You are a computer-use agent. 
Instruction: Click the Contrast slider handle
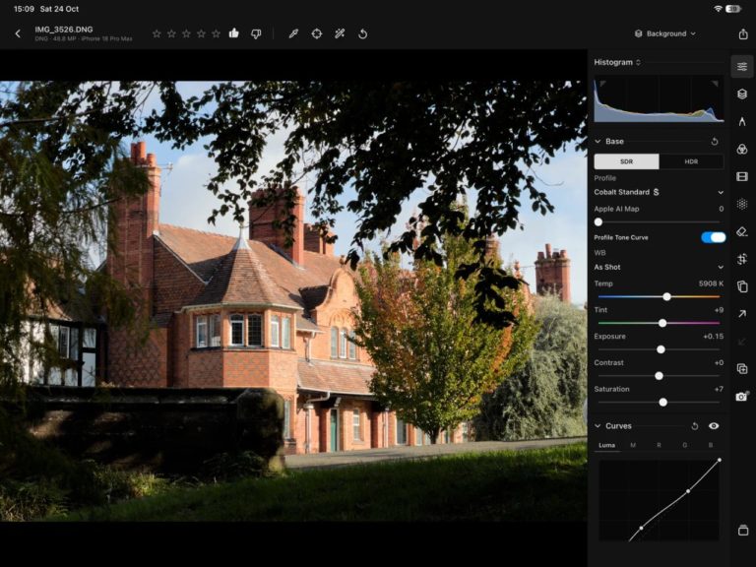point(660,376)
